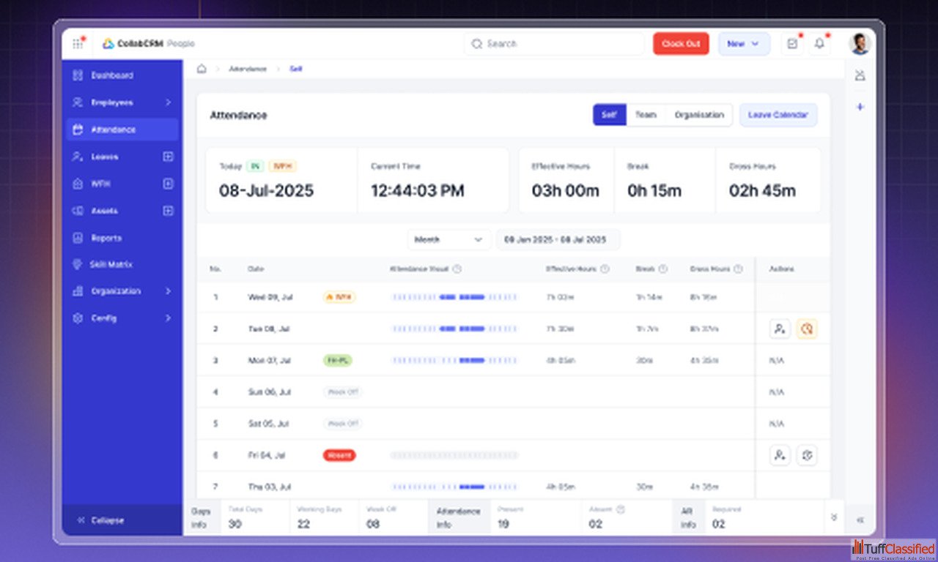Switch attendance view to Organisation

click(698, 115)
